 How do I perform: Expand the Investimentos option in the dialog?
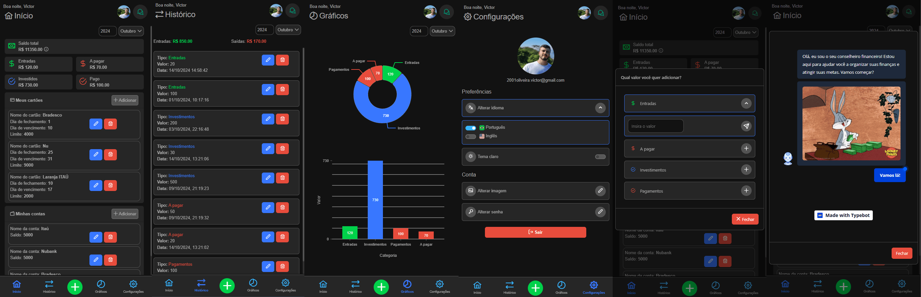pos(746,170)
